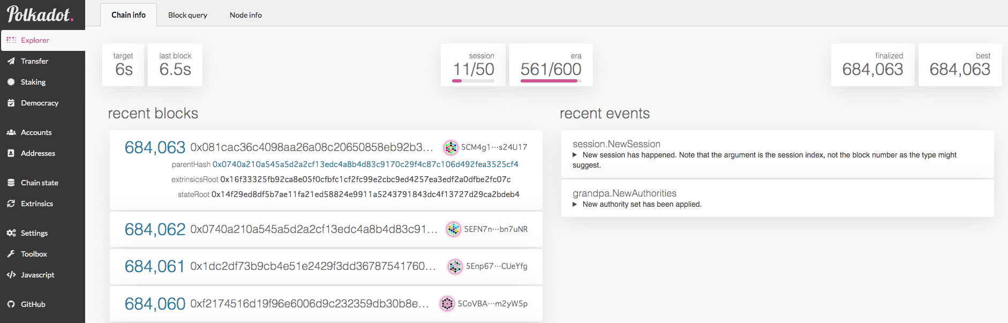Viewport: 1008px width, 323px height.
Task: Click the last block 6.5s card
Action: (175, 65)
